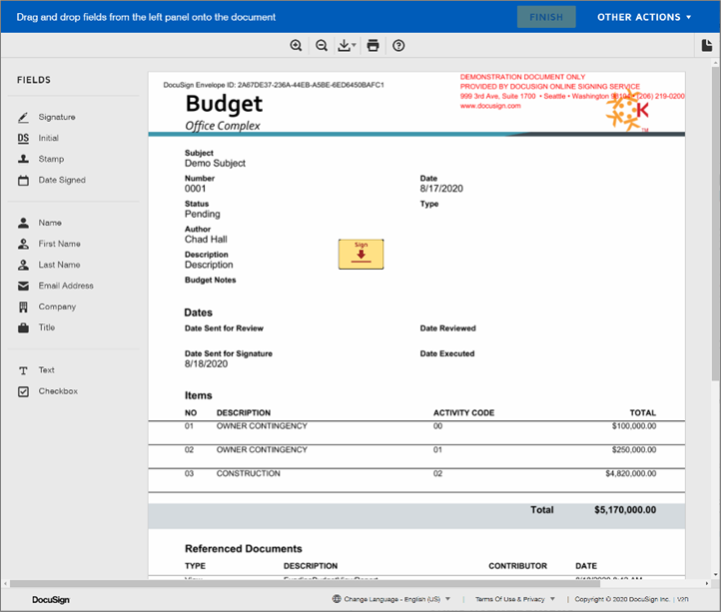721x612 pixels.
Task: Select the Company field
Action: (57, 307)
